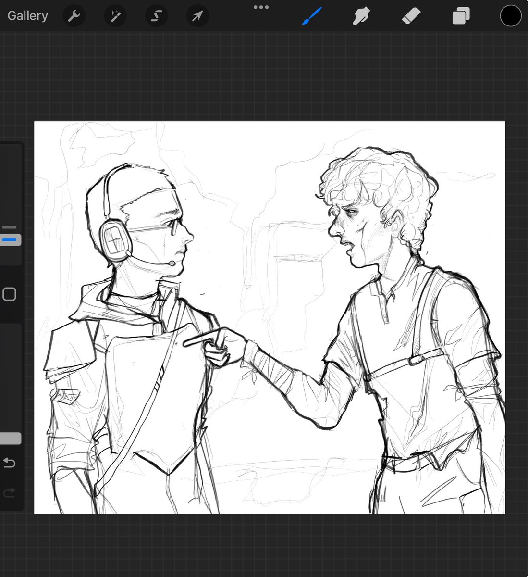The width and height of the screenshot is (528, 577).
Task: Redo the last undone action
Action: coord(9,492)
